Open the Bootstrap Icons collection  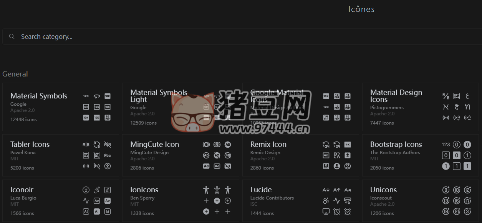pyautogui.click(x=421, y=155)
